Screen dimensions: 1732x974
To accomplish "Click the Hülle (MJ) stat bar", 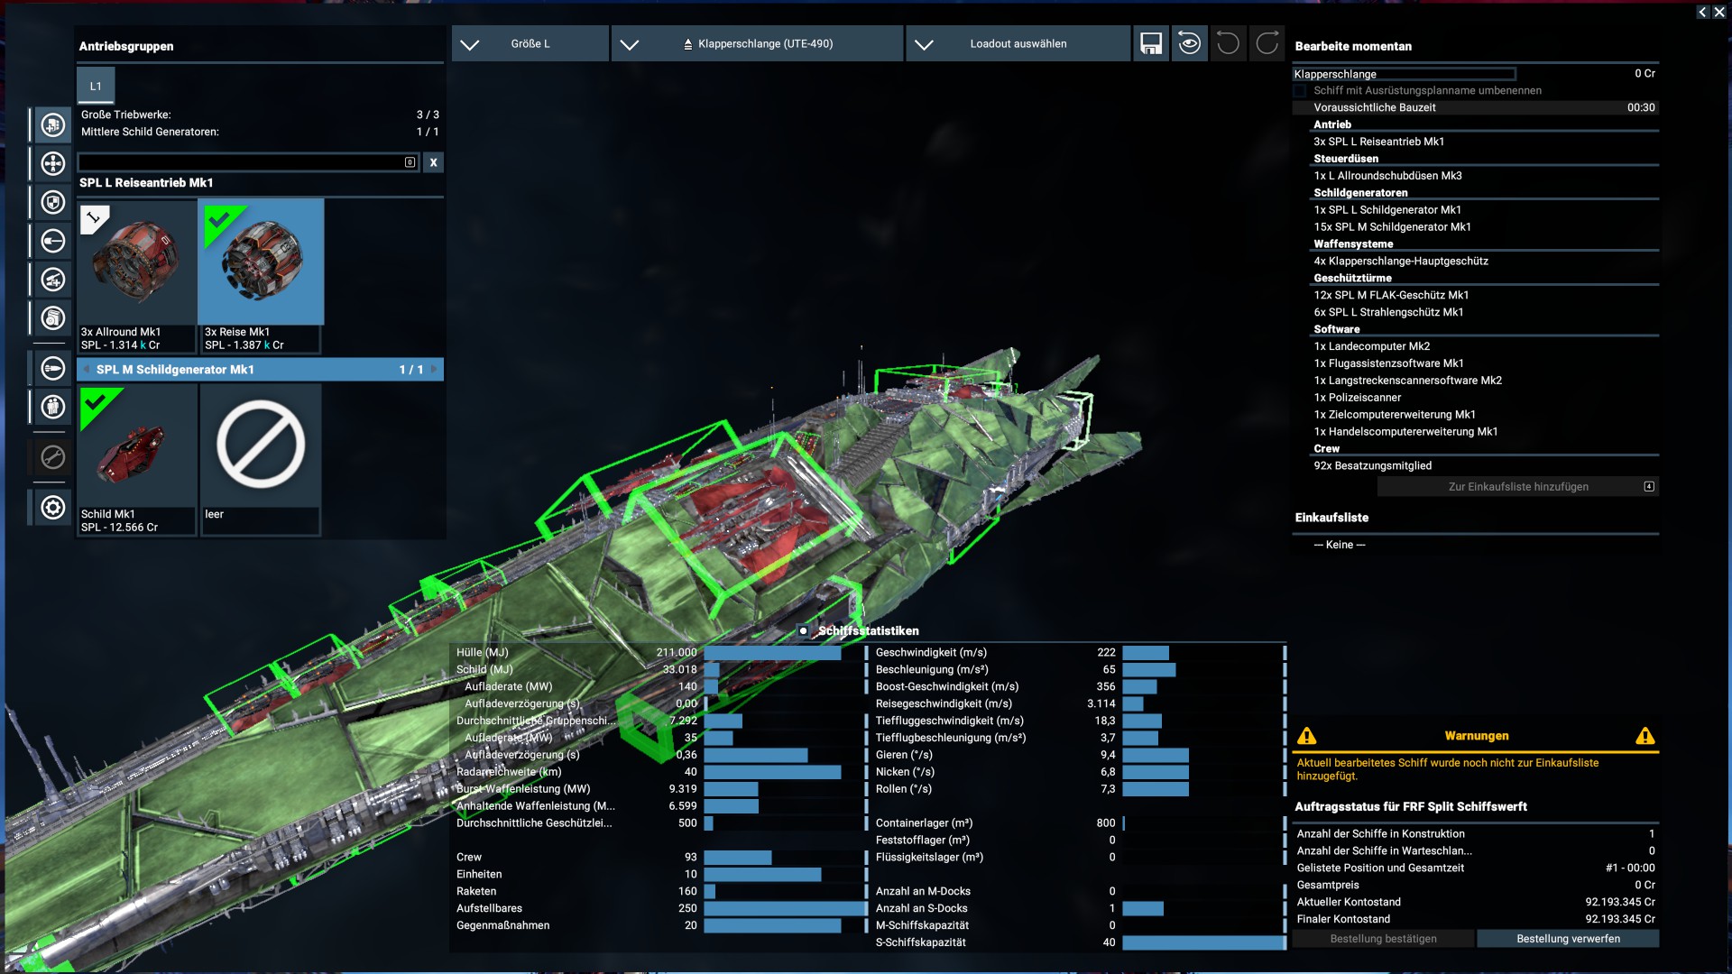I will pos(772,653).
